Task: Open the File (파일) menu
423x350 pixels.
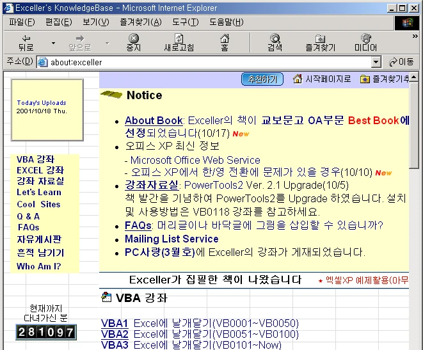Action: coord(22,22)
